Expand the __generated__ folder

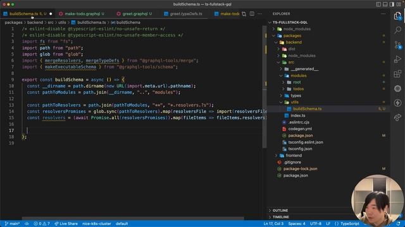point(304,69)
